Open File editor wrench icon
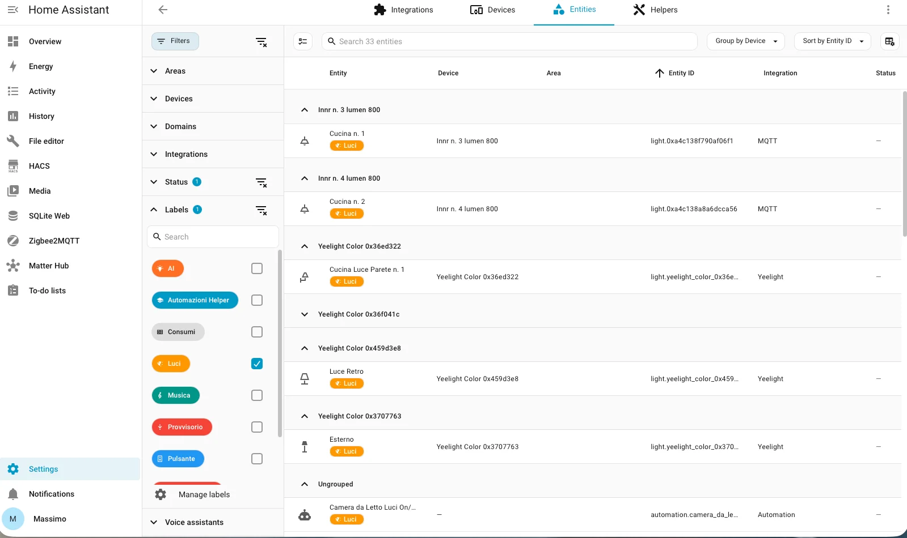The image size is (907, 538). coord(13,141)
